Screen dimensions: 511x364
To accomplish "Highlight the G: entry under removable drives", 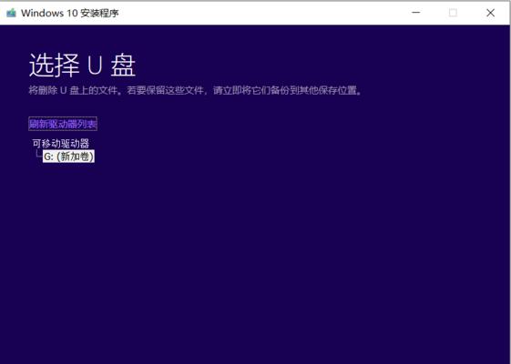I will pyautogui.click(x=68, y=157).
